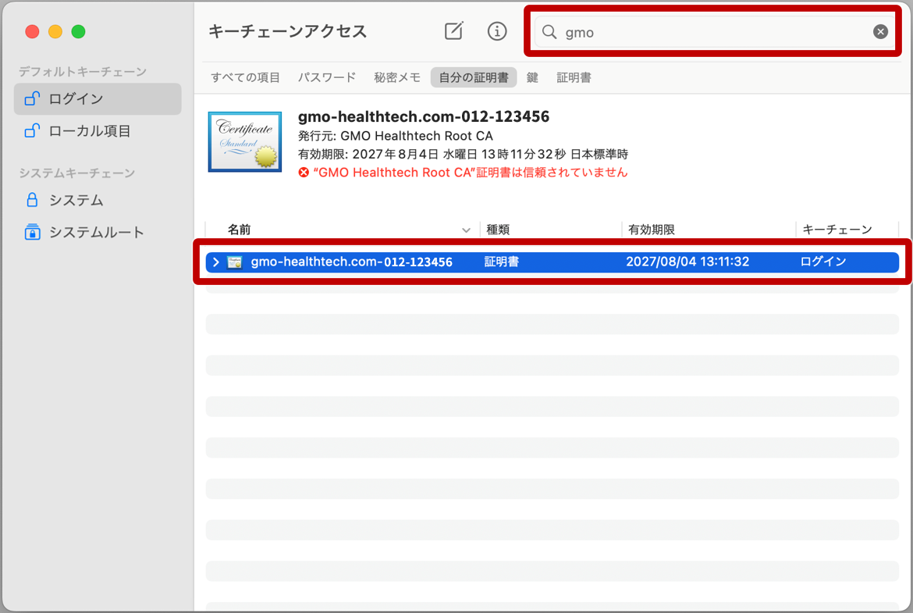Zoom the window with green button
The image size is (913, 613).
click(x=79, y=31)
